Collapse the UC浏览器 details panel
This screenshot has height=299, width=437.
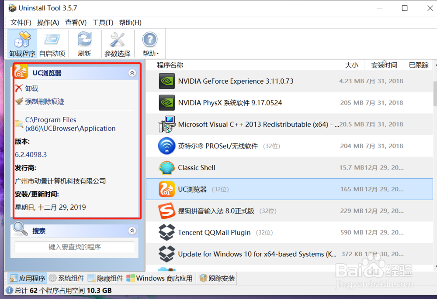[132, 73]
